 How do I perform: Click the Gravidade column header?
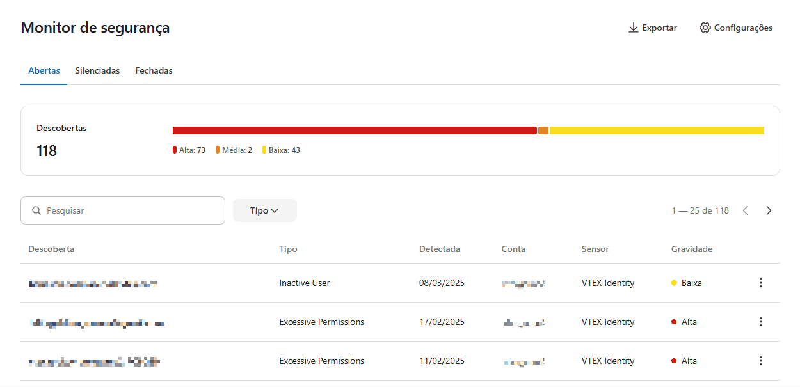[x=691, y=249]
